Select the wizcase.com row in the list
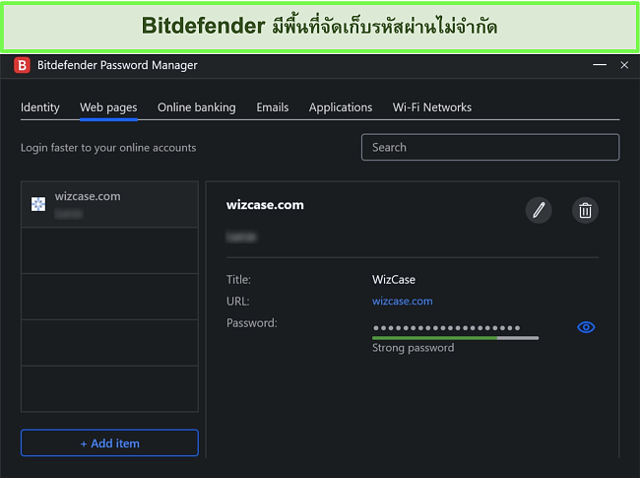This screenshot has width=640, height=478. 110,204
